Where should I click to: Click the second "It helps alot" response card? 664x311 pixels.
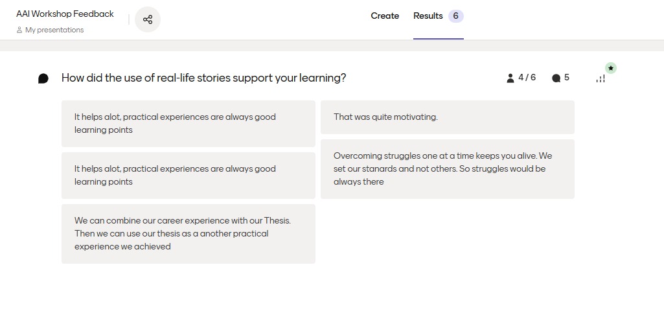point(188,176)
